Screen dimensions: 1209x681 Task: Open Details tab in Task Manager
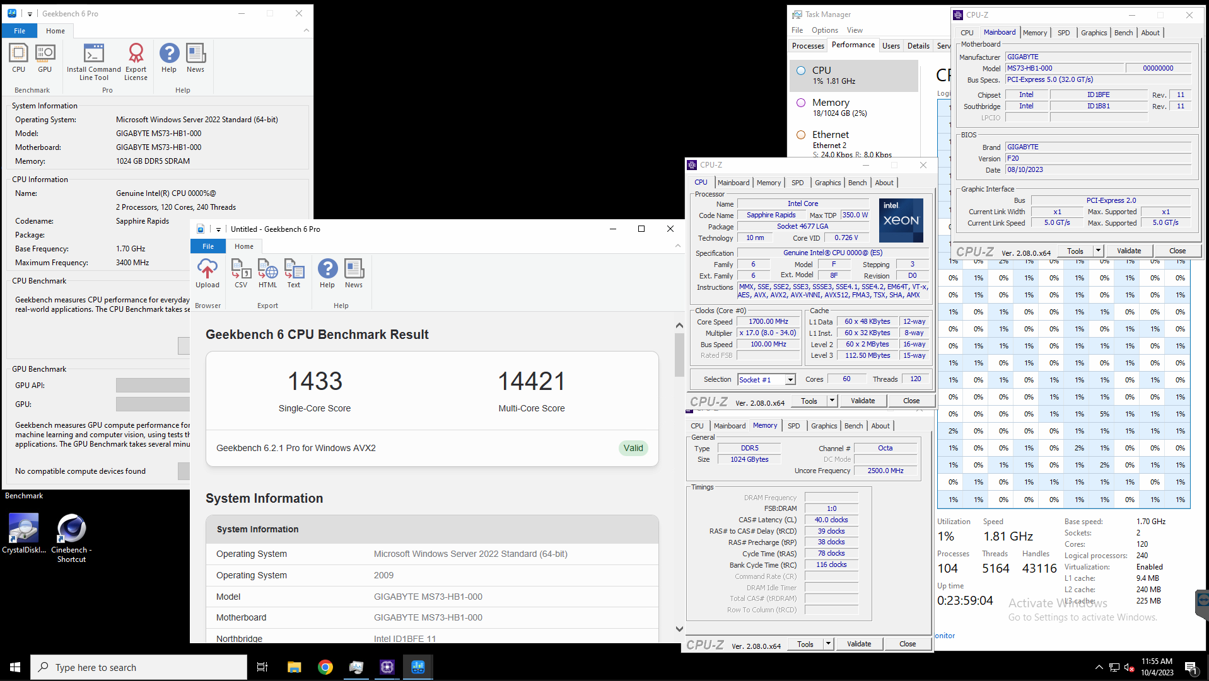pyautogui.click(x=918, y=45)
